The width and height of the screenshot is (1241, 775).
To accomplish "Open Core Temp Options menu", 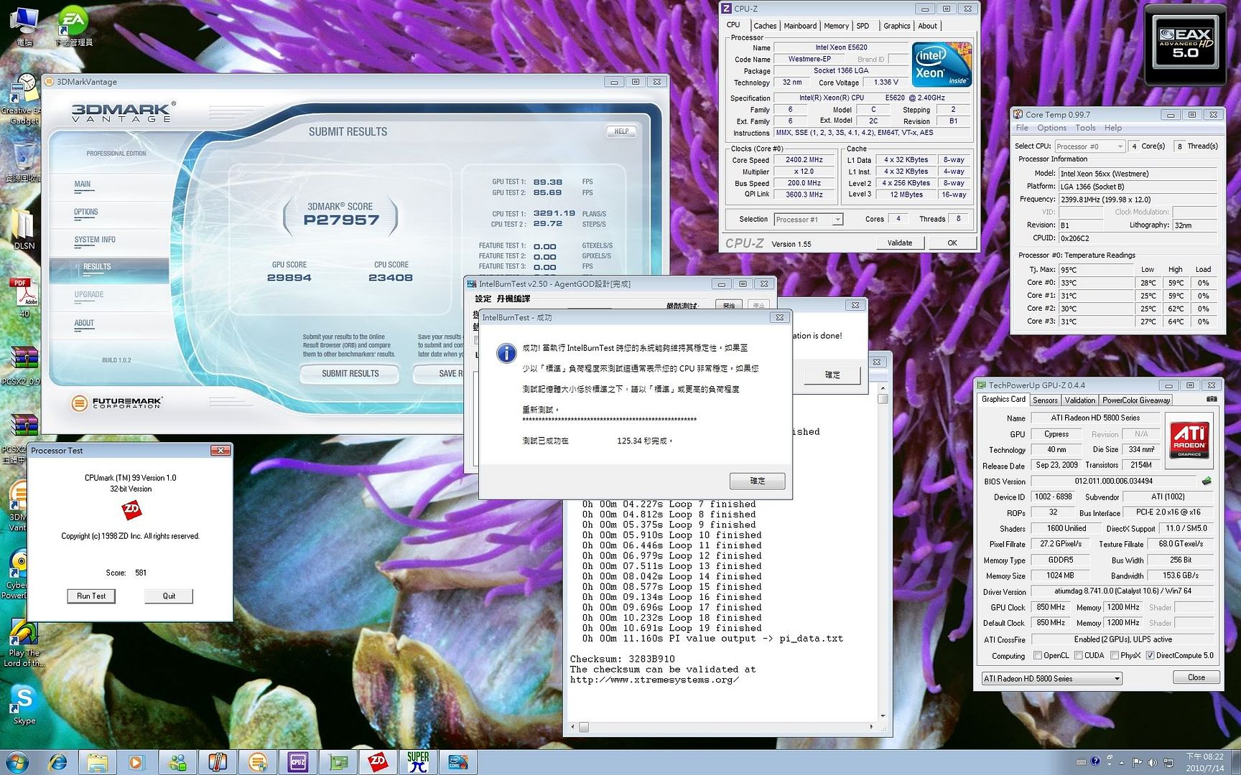I will (1051, 128).
